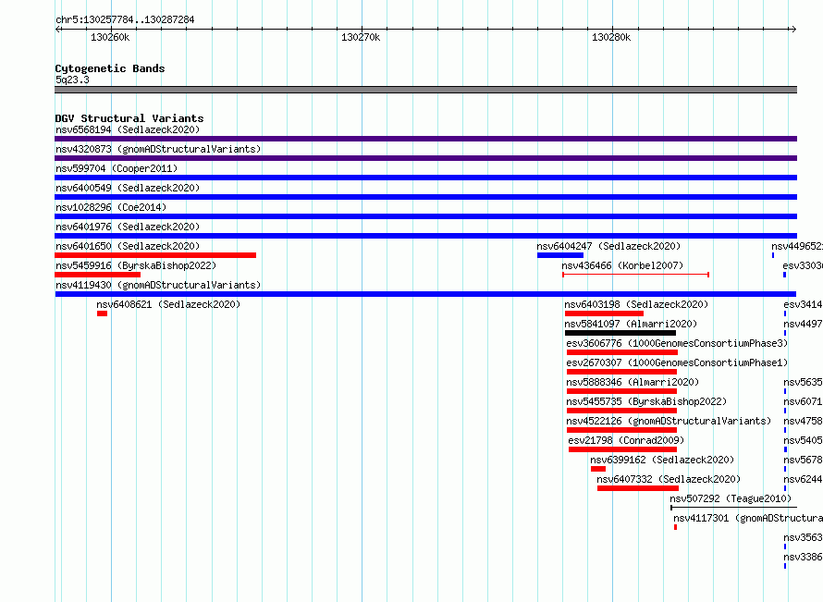This screenshot has height=602, width=823.
Task: Click the black bar of nsv5841097 (Almarri2020)
Action: (x=620, y=333)
